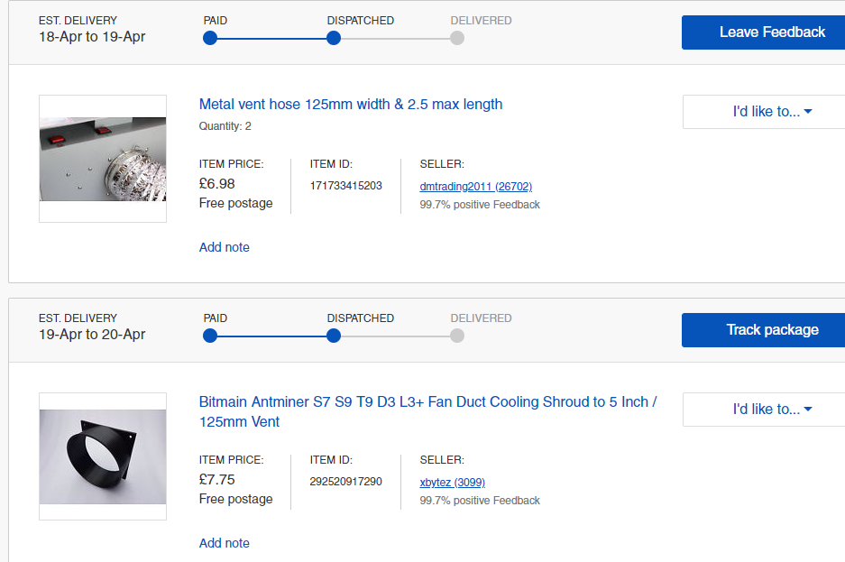Click the Antminer fan duct product thumbnail
Viewport: 845px width, 562px height.
(x=102, y=456)
